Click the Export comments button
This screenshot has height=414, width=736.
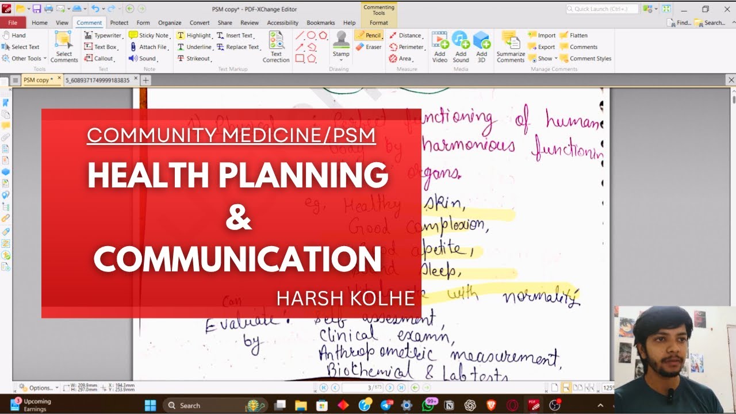pos(542,47)
